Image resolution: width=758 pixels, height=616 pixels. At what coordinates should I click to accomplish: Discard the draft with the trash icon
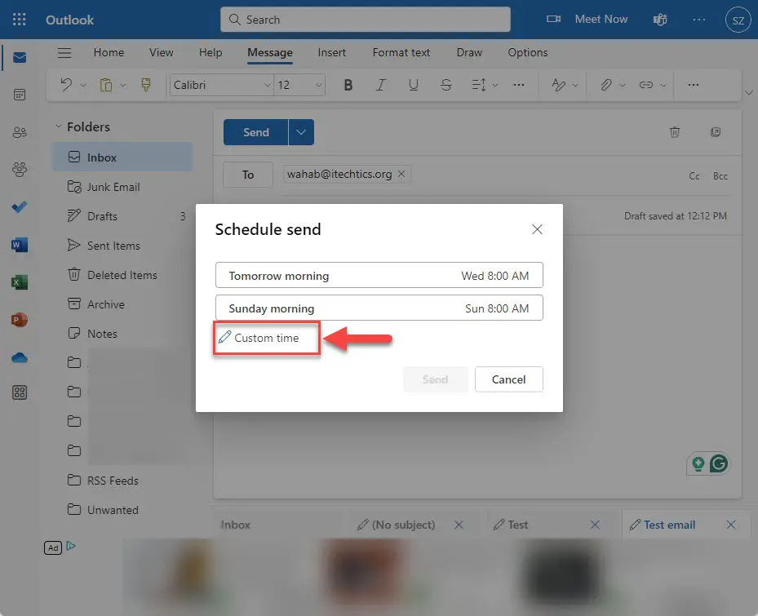point(675,131)
